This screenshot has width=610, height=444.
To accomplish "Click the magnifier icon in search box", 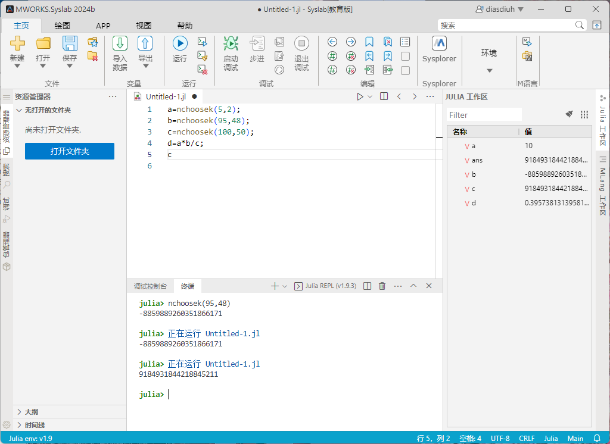I will click(x=579, y=25).
